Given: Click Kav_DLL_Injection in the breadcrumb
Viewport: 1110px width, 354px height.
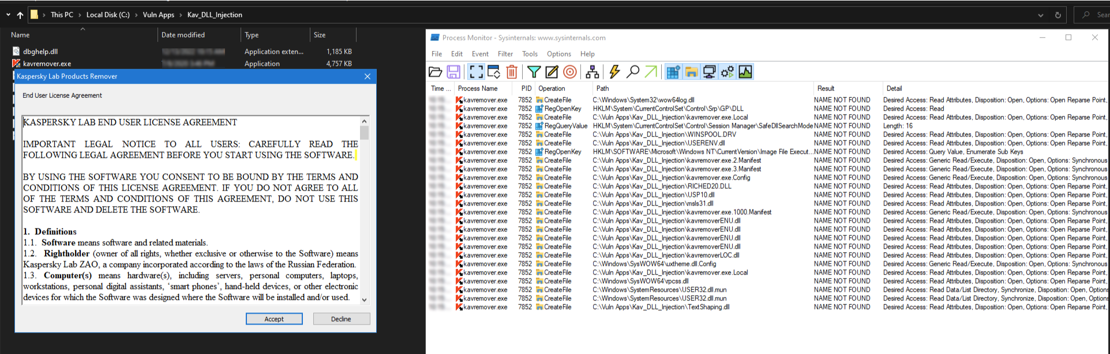Looking at the screenshot, I should (215, 15).
